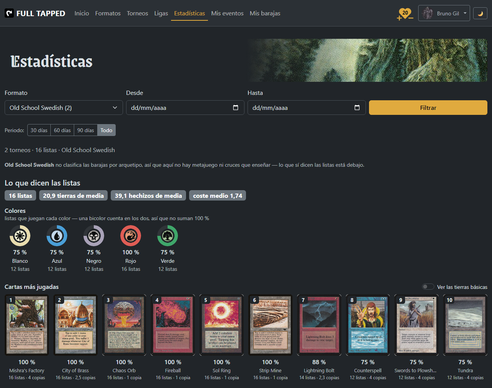
Task: Open the Bruno Gil user menu caret
Action: (465, 13)
